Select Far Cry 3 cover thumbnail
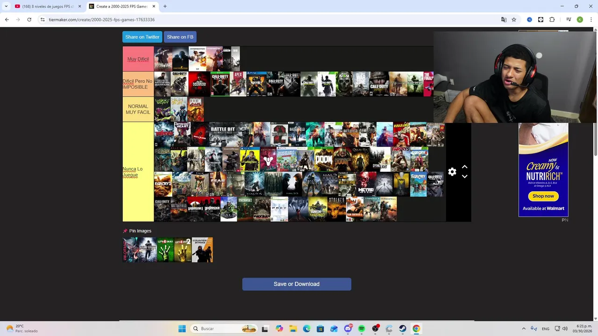This screenshot has width=598, height=336. 400,160
